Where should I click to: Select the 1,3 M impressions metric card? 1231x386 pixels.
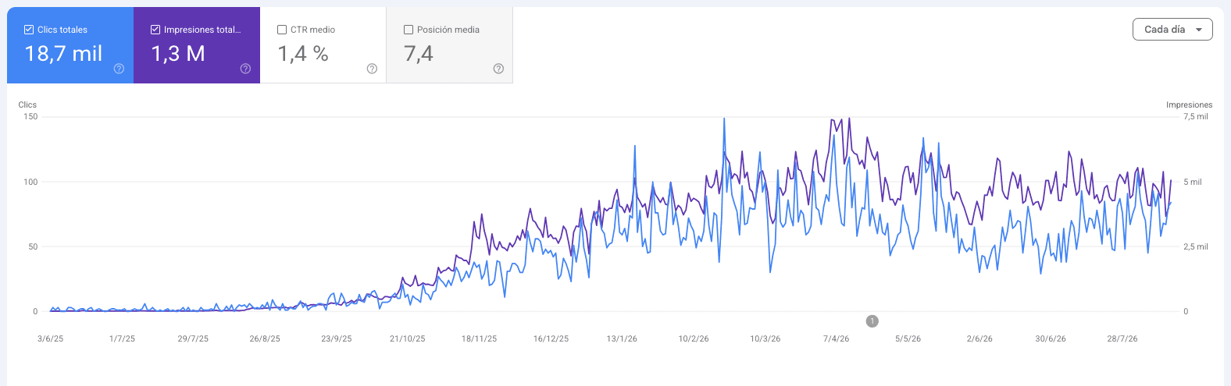tap(197, 45)
